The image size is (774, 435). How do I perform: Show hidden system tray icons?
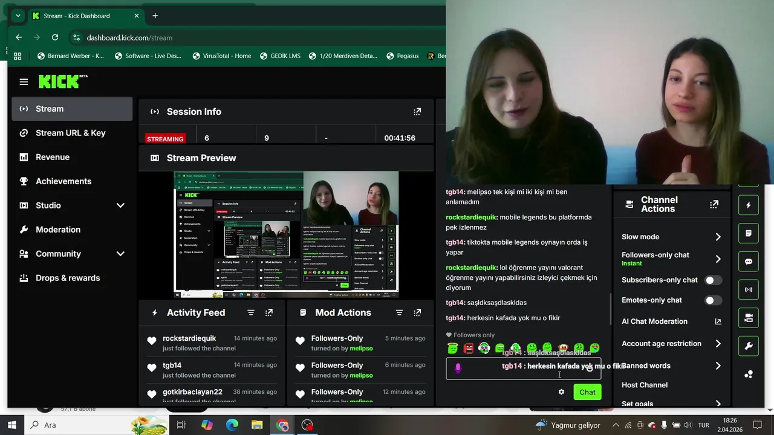(616, 425)
